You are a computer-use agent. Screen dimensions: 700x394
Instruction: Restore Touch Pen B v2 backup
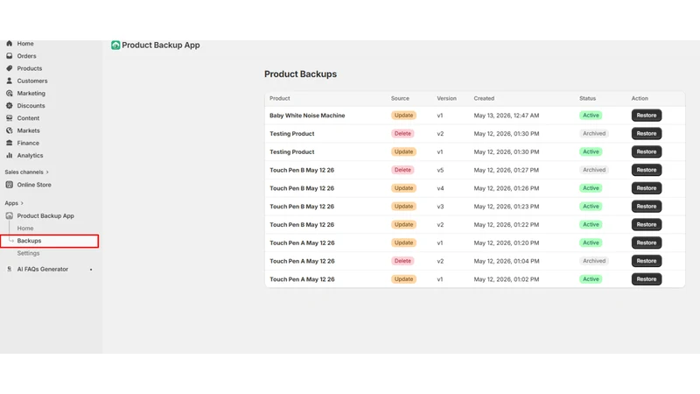click(x=647, y=225)
